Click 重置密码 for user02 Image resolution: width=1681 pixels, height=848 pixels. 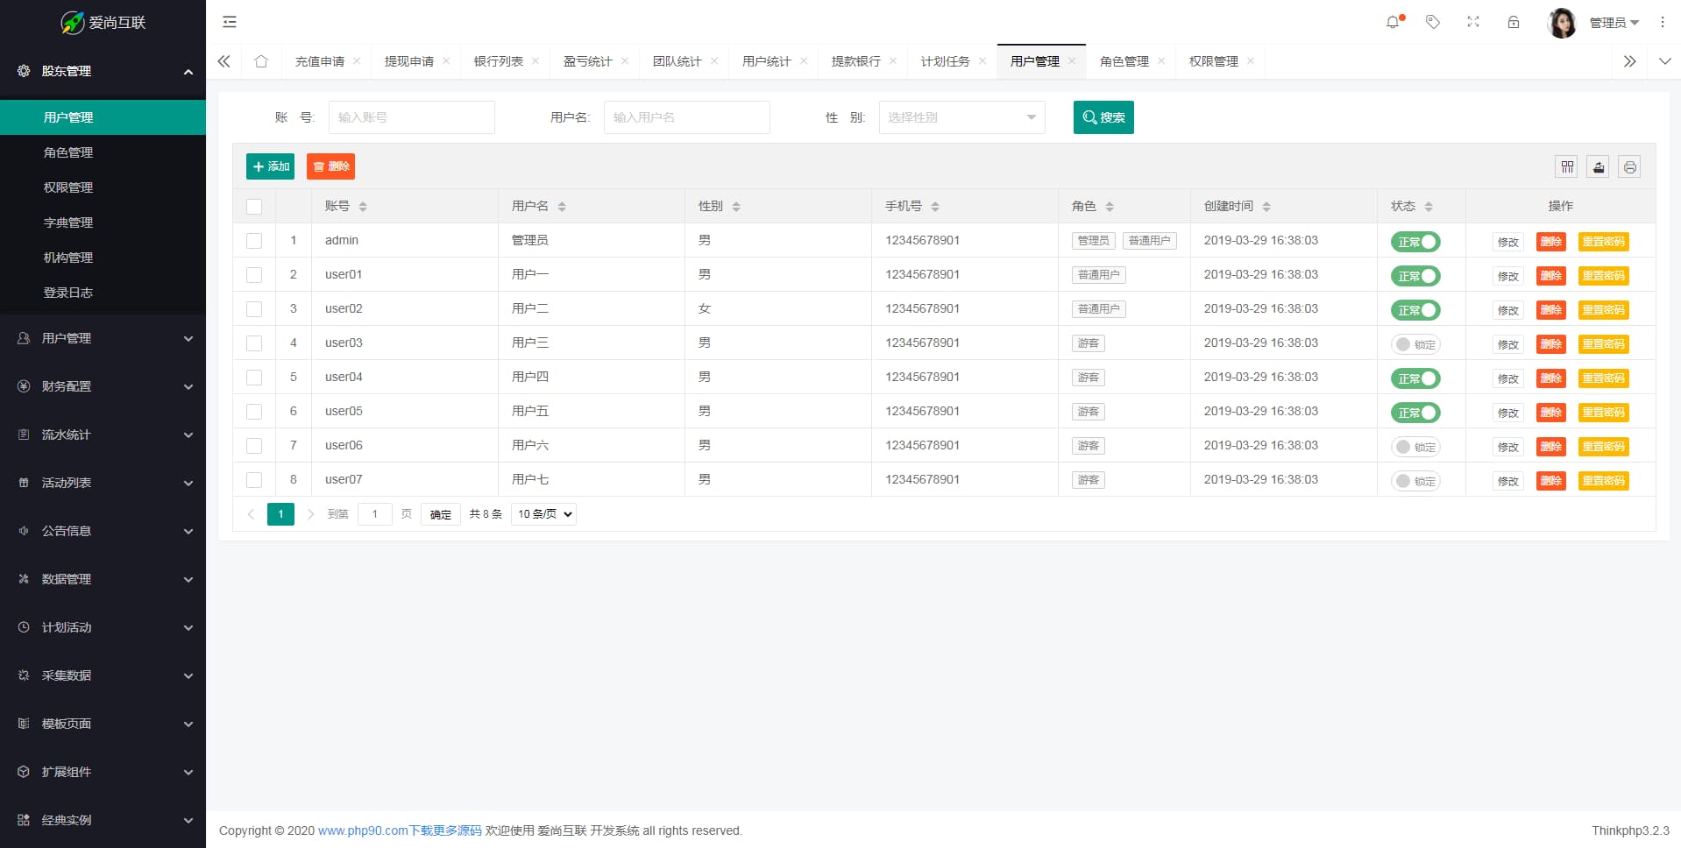(x=1603, y=310)
